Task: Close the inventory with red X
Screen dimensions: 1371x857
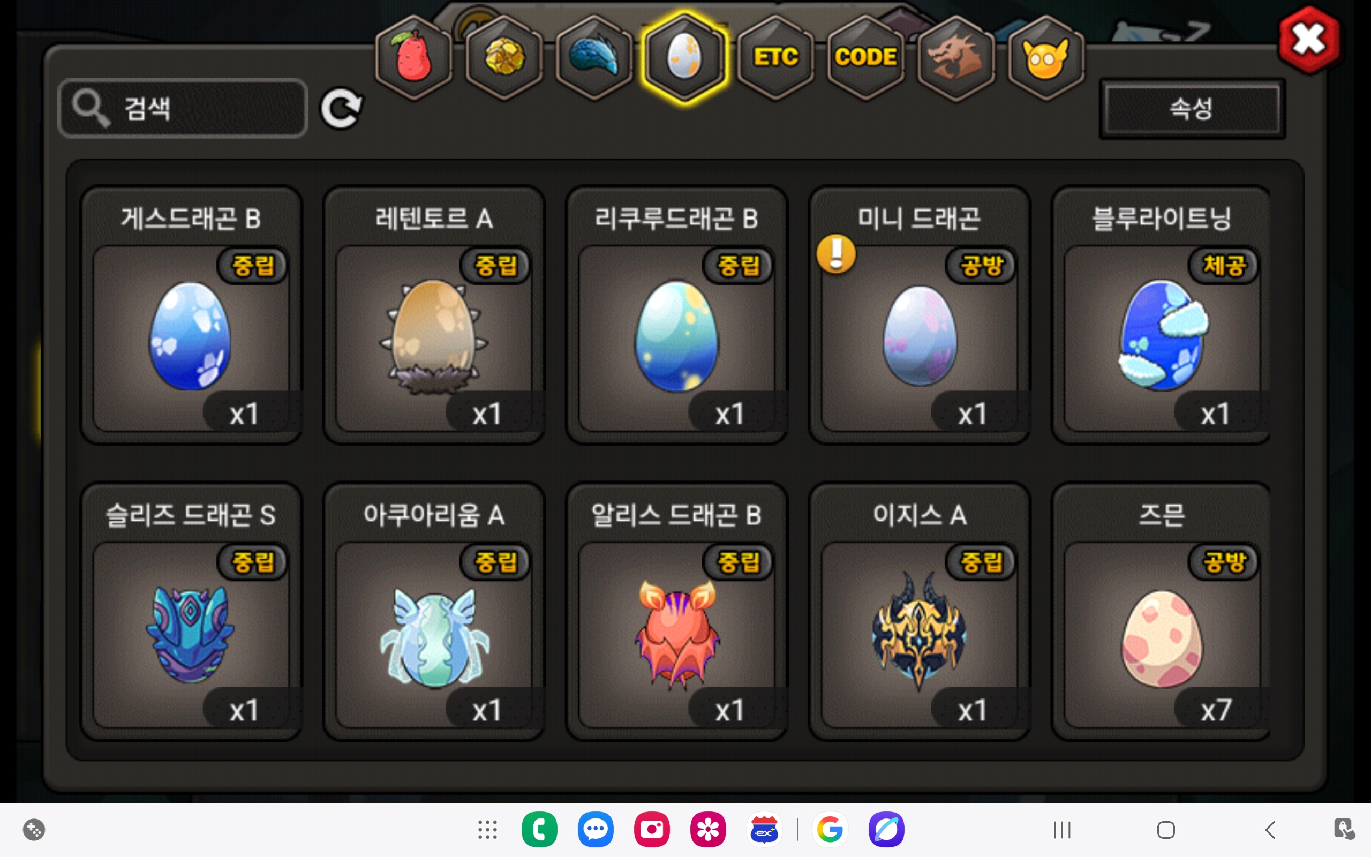Action: coord(1309,40)
